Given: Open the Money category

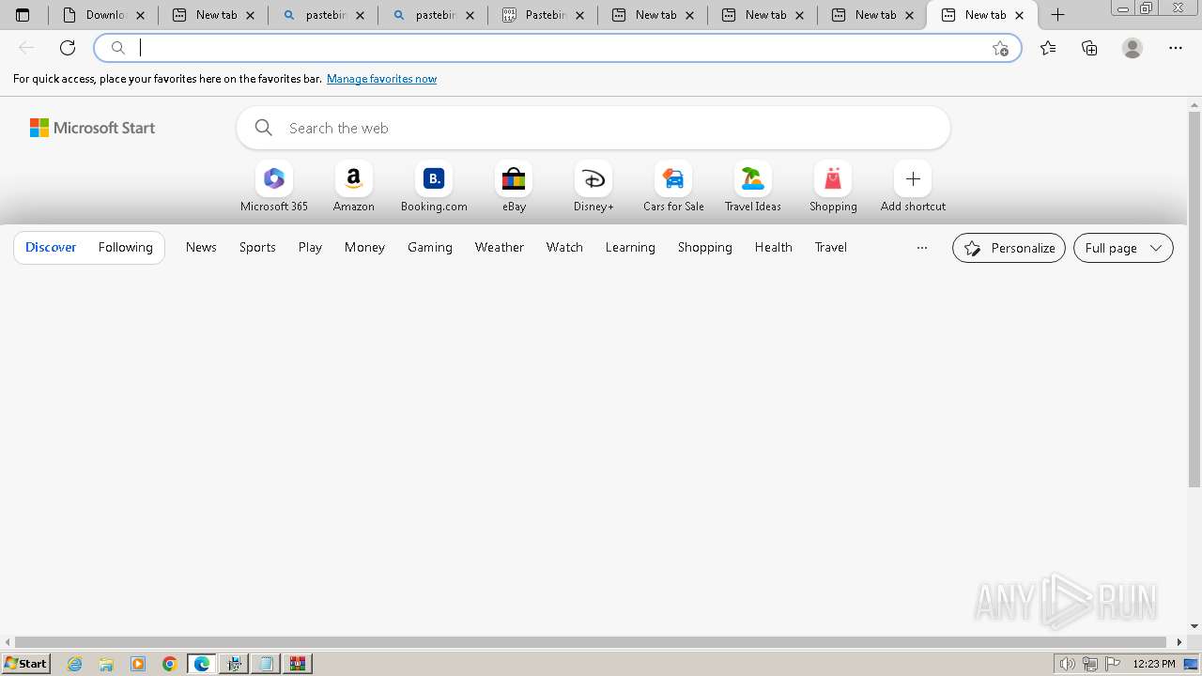Looking at the screenshot, I should point(364,247).
